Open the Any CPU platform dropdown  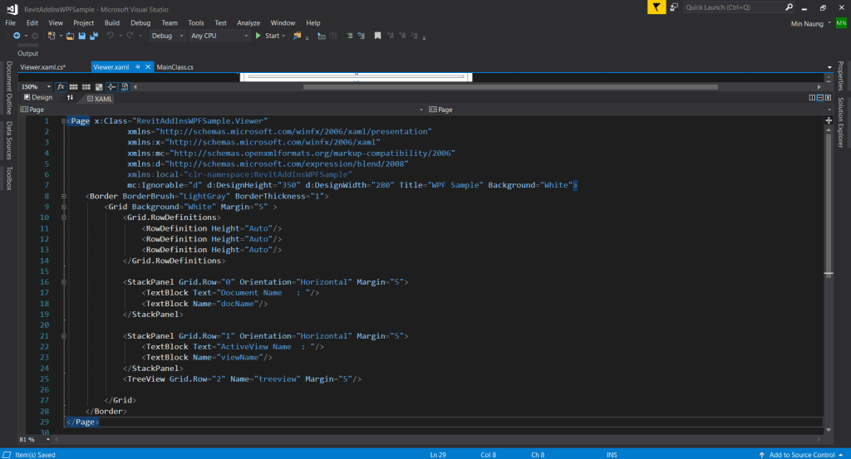pos(219,36)
